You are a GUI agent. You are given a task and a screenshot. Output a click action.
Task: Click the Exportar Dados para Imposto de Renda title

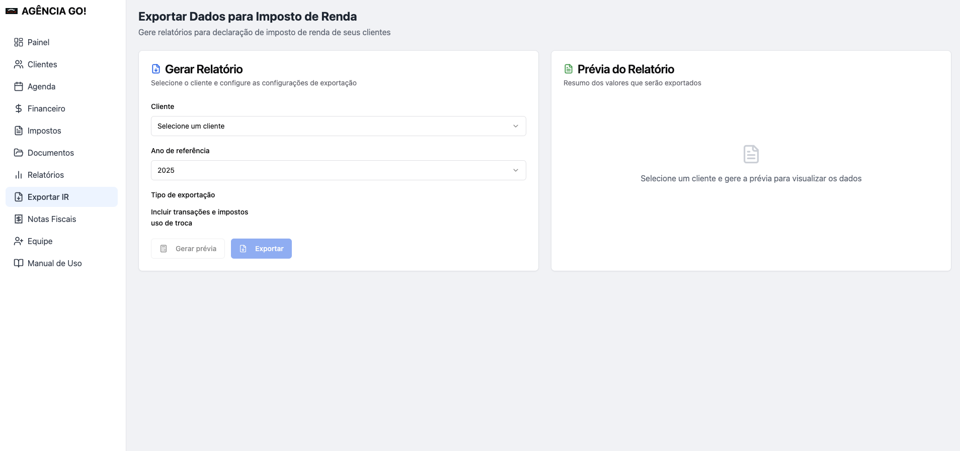248,17
